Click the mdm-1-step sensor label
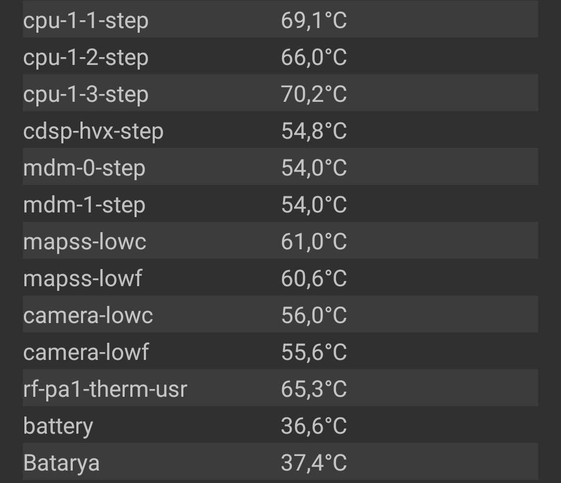This screenshot has height=483, width=561. coord(84,205)
